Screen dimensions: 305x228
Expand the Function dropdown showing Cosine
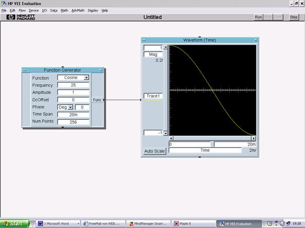[86, 78]
